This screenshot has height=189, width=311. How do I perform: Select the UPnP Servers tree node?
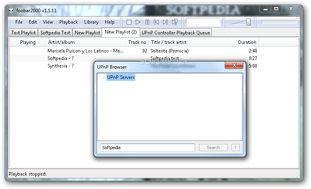click(x=121, y=77)
